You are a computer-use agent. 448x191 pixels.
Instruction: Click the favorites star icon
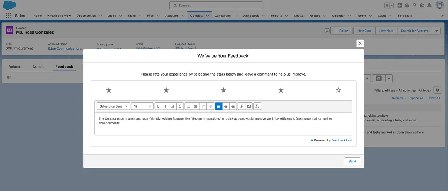tap(387, 6)
